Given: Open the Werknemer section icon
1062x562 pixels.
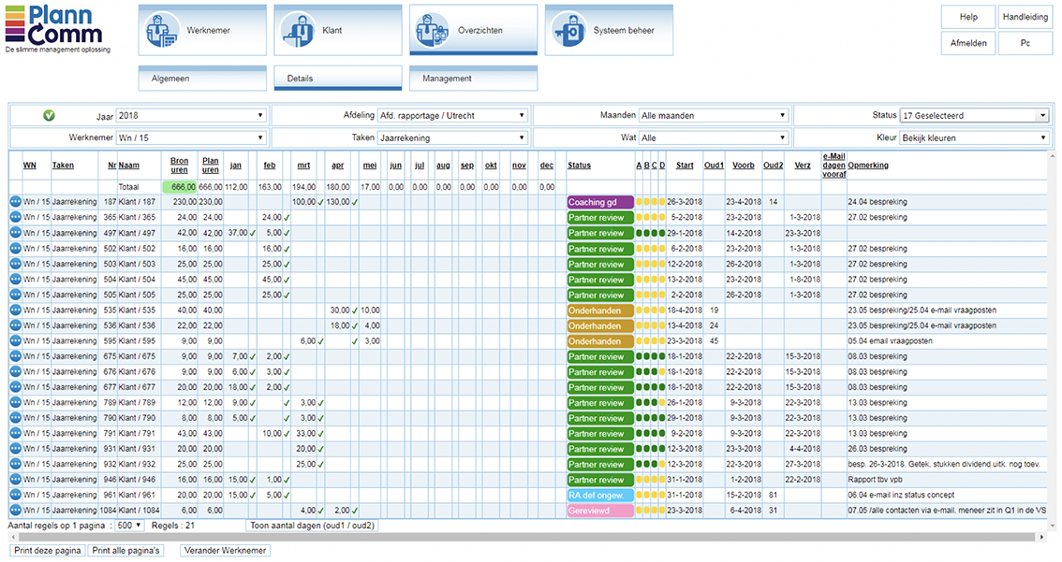Looking at the screenshot, I should click(161, 30).
